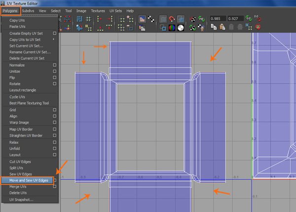Expand the Copy UVs to UV Set submenu arrow

54,40
